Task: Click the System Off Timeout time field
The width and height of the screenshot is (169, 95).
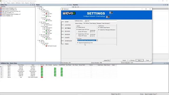Action: [92, 32]
